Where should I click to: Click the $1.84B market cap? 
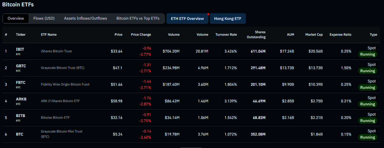click(x=317, y=134)
